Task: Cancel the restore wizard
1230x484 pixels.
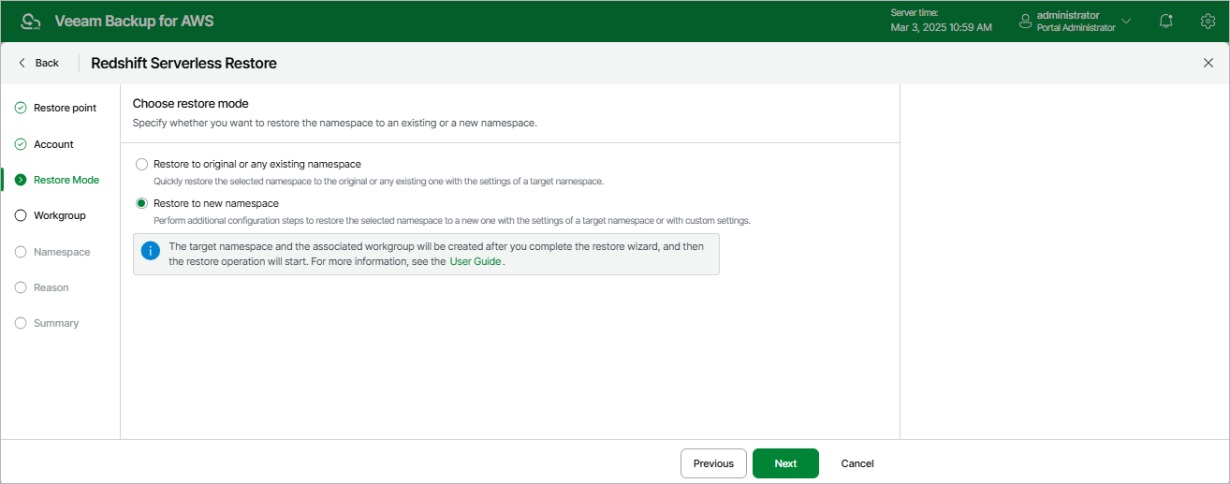Action: [857, 463]
